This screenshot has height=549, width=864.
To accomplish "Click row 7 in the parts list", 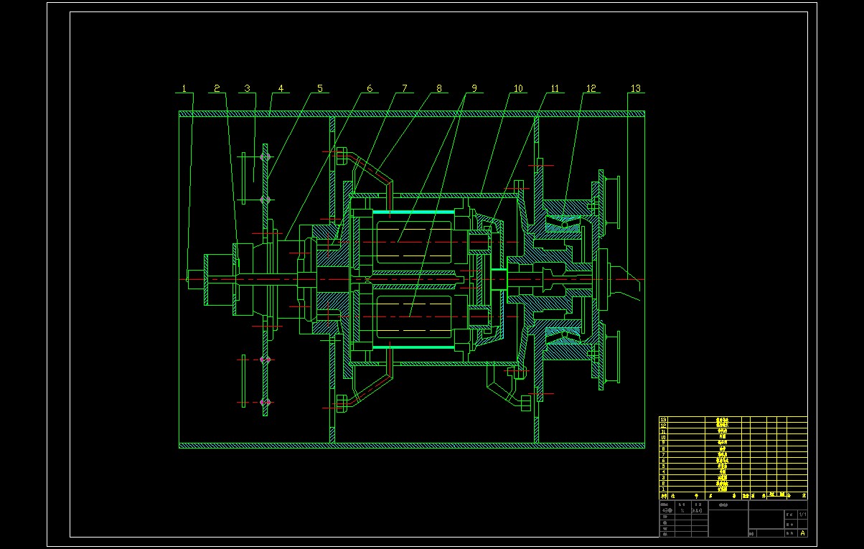I will [x=722, y=454].
